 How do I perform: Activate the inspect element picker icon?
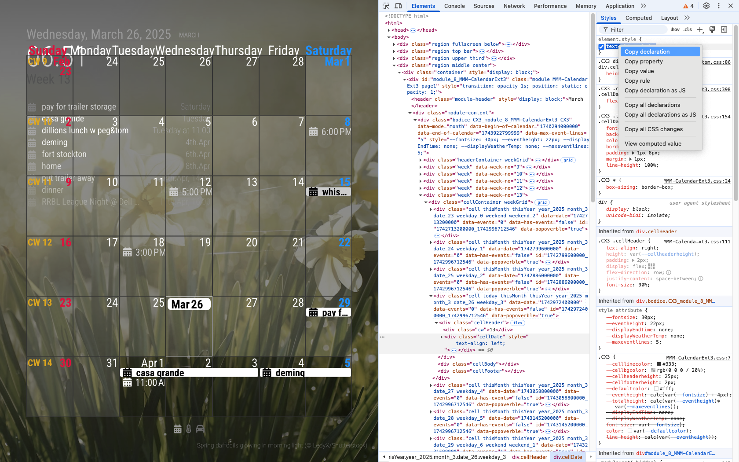pos(386,6)
